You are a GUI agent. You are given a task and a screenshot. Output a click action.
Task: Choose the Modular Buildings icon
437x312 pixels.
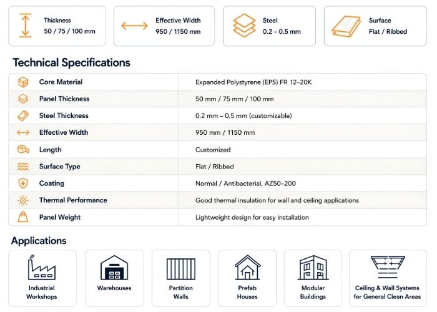tap(313, 268)
